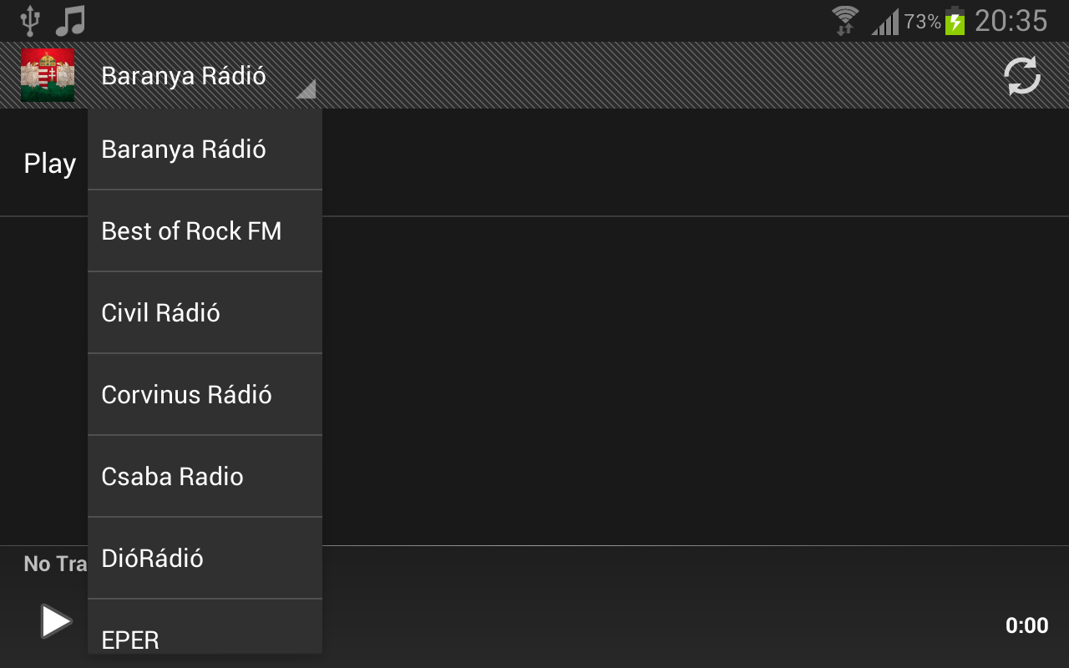Tap the mobile signal strength icon
The height and width of the screenshot is (668, 1069).
(884, 22)
